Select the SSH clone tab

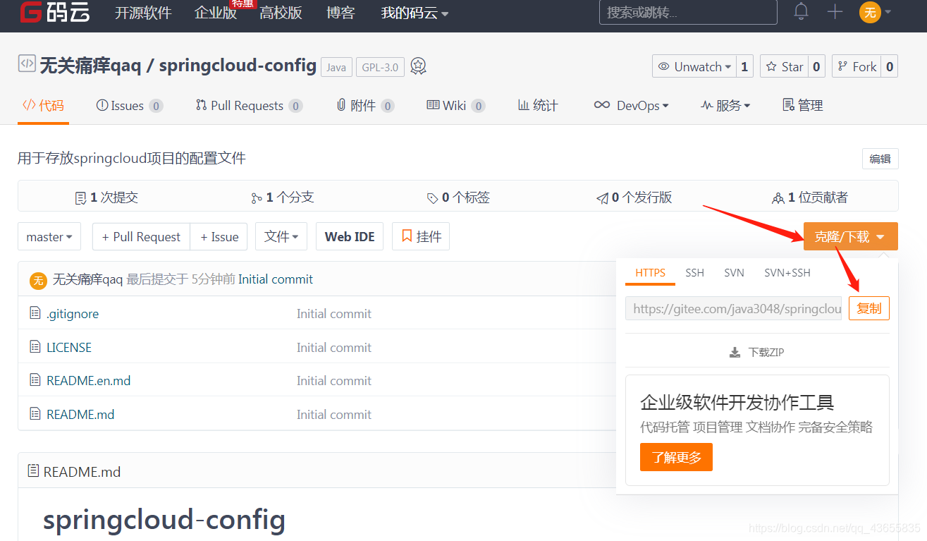pyautogui.click(x=695, y=272)
